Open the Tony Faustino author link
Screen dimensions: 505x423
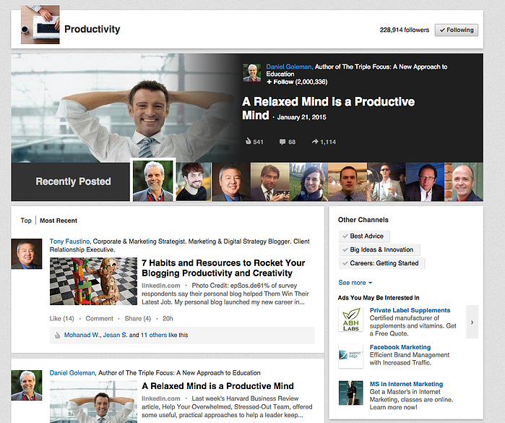click(x=69, y=242)
